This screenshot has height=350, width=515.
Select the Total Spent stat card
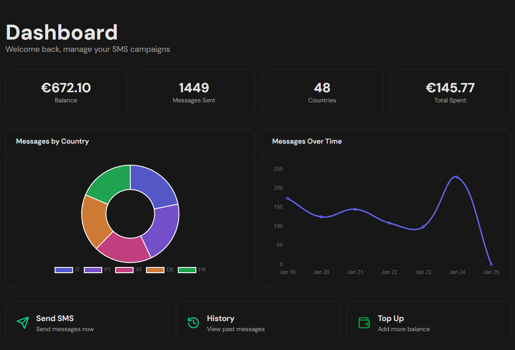click(x=451, y=92)
